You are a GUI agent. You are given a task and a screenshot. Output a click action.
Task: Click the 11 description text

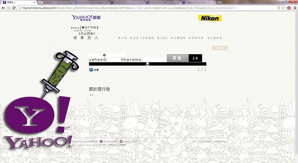pyautogui.click(x=92, y=95)
